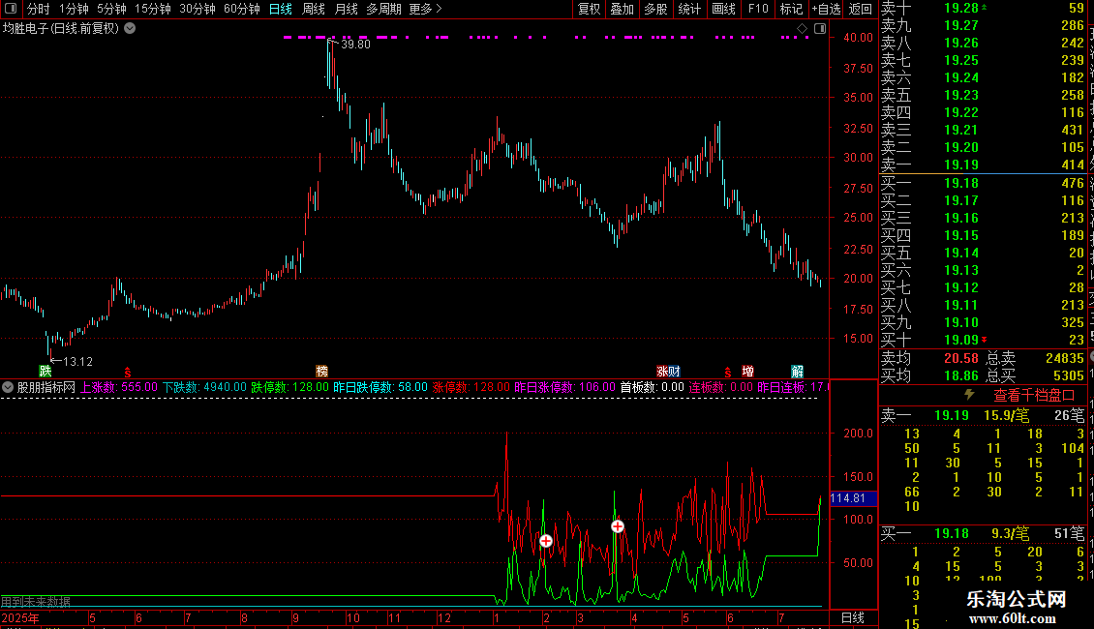Add stock with +自选 button

pos(826,9)
